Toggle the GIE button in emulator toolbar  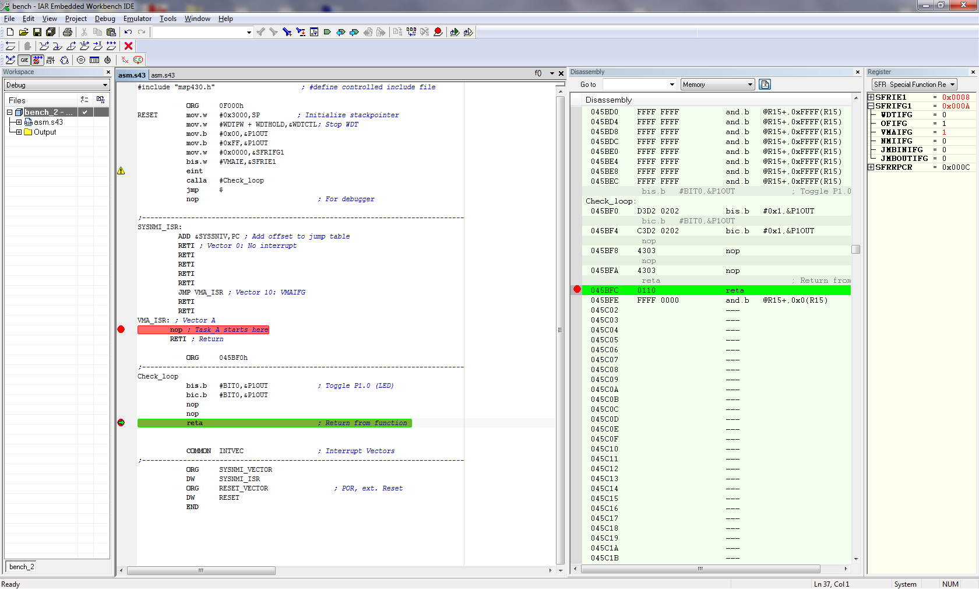(x=24, y=60)
